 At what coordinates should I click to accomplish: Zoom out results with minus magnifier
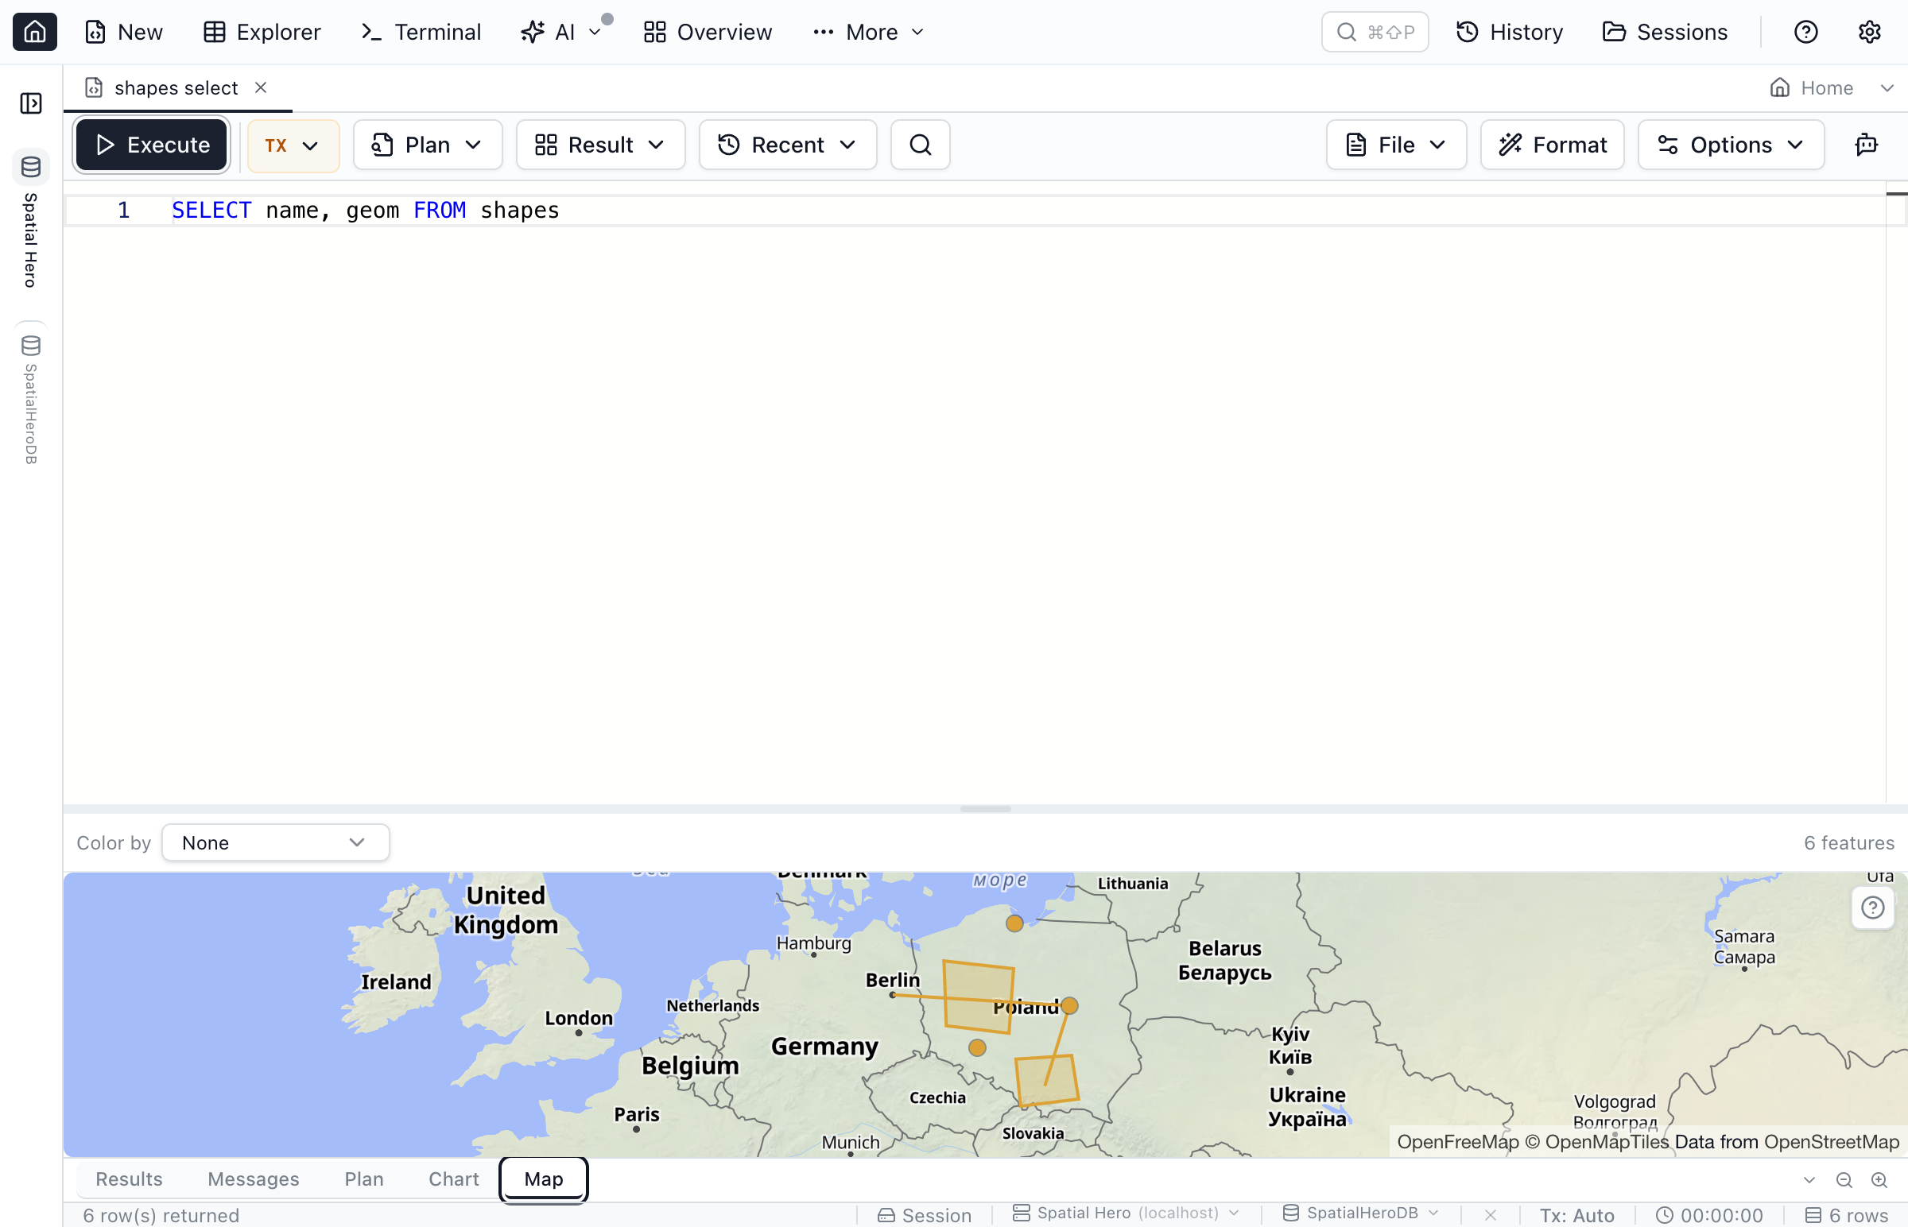tap(1844, 1180)
